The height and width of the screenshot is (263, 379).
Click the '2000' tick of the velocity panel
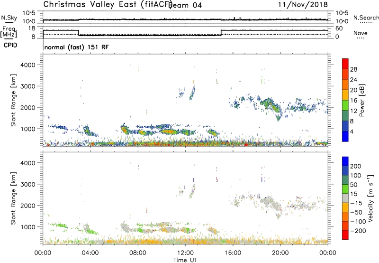pyautogui.click(x=28, y=206)
